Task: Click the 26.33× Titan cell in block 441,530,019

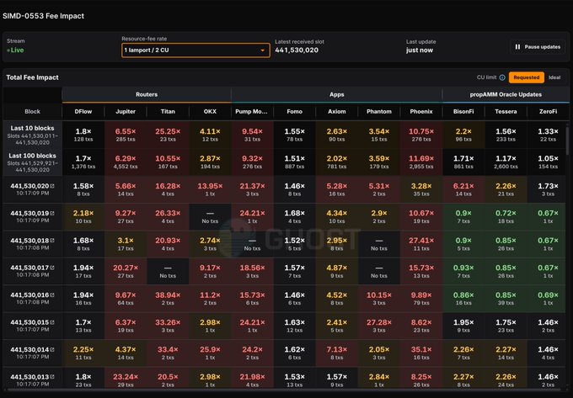Action: coord(168,217)
